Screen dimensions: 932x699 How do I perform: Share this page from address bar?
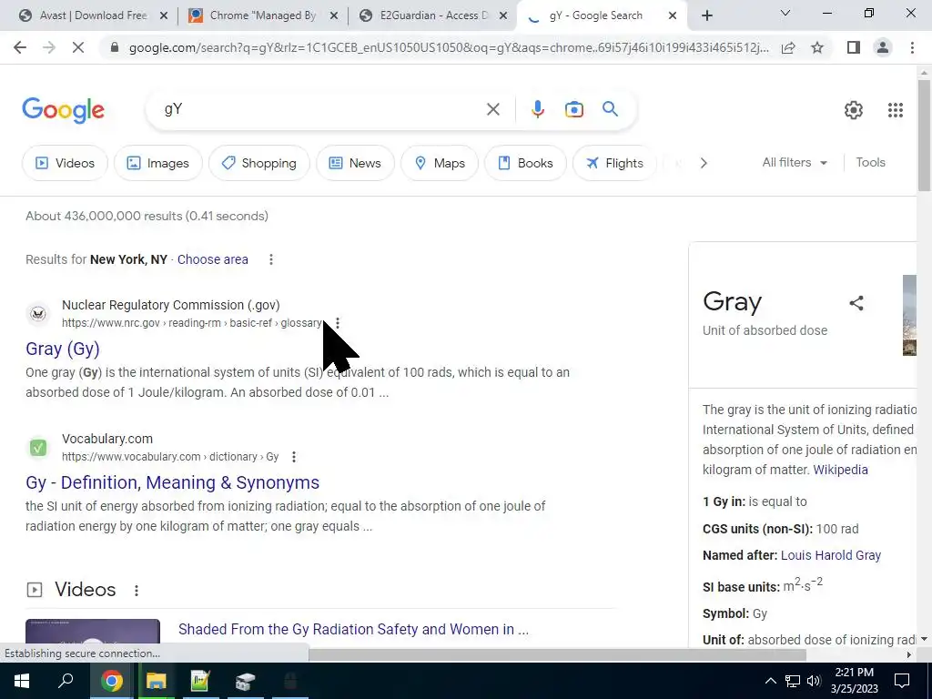(x=788, y=47)
